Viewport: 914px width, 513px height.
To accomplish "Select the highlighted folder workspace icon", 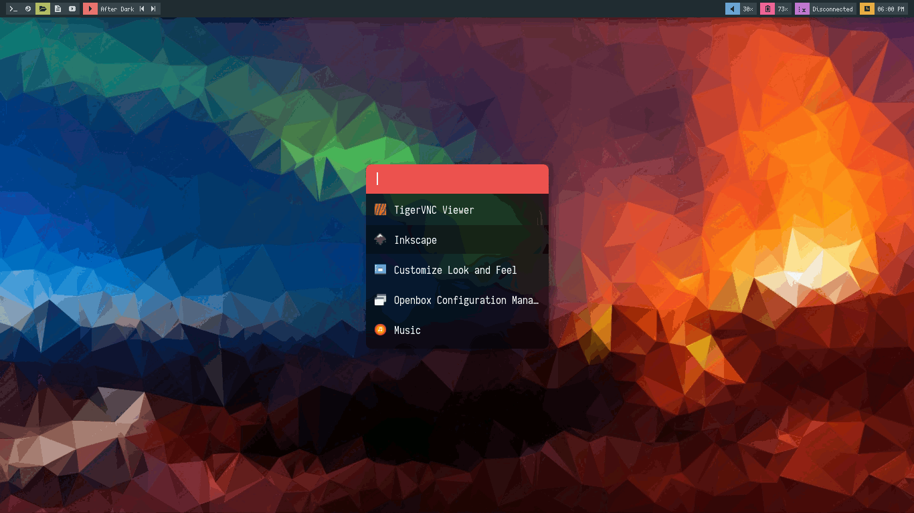I will pyautogui.click(x=43, y=9).
